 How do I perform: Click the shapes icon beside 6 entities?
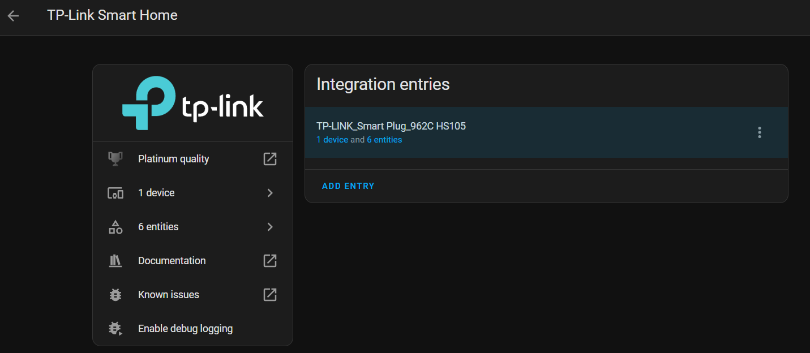click(x=115, y=227)
